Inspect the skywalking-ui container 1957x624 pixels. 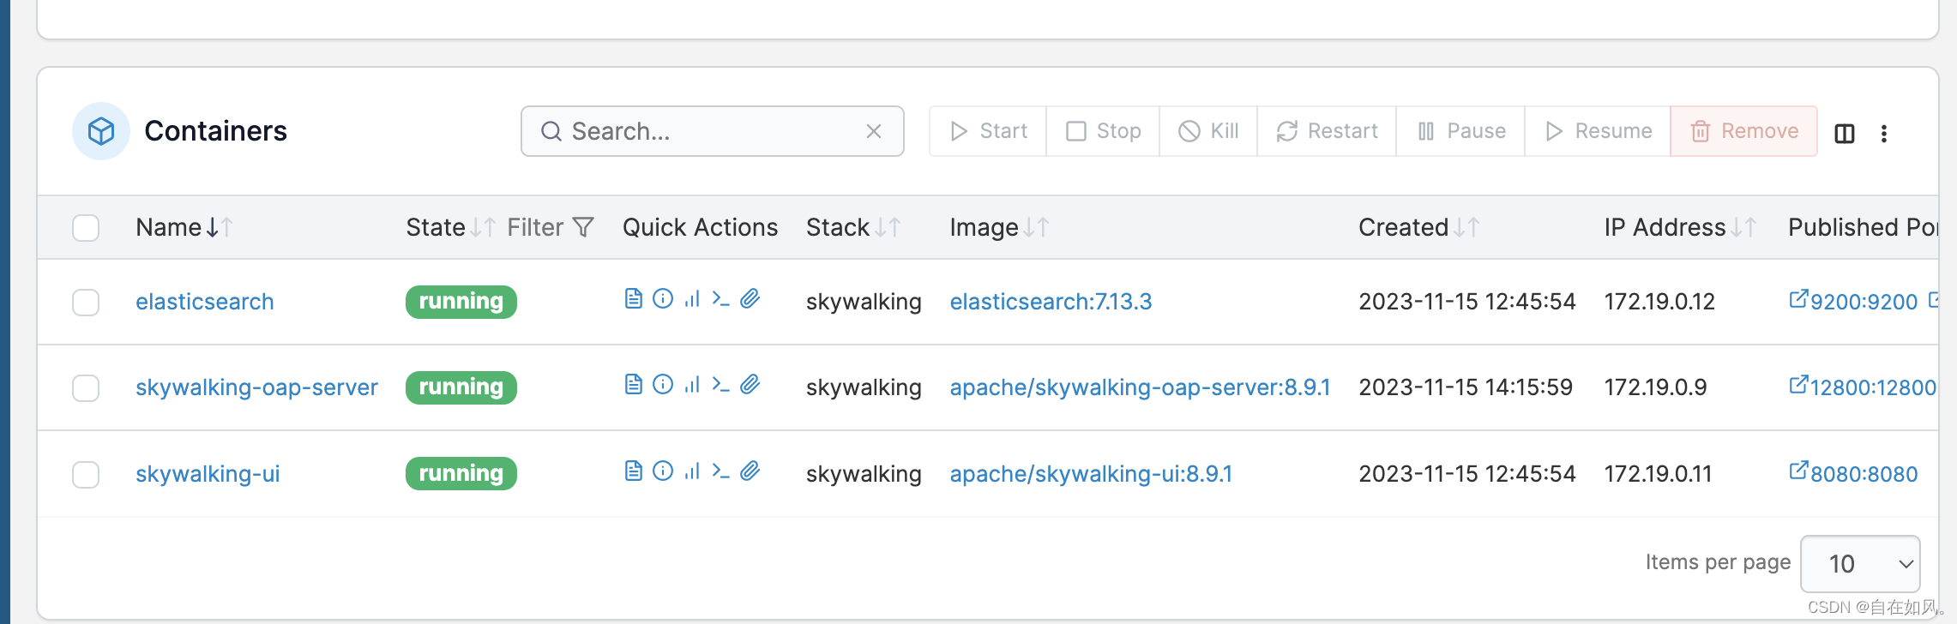[x=663, y=471]
